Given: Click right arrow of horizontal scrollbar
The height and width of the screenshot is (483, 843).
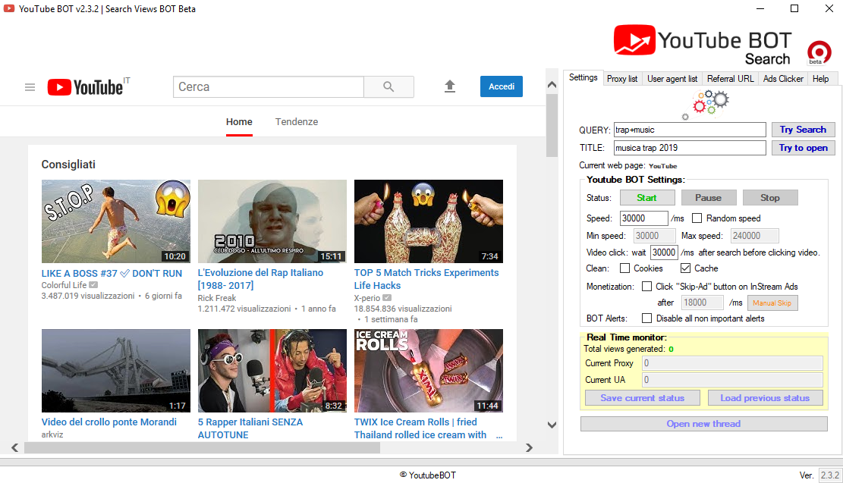Looking at the screenshot, I should [x=530, y=448].
